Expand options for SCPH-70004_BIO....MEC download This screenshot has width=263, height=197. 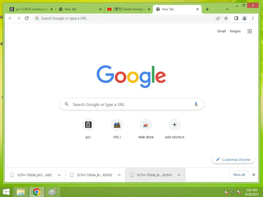tap(59, 175)
